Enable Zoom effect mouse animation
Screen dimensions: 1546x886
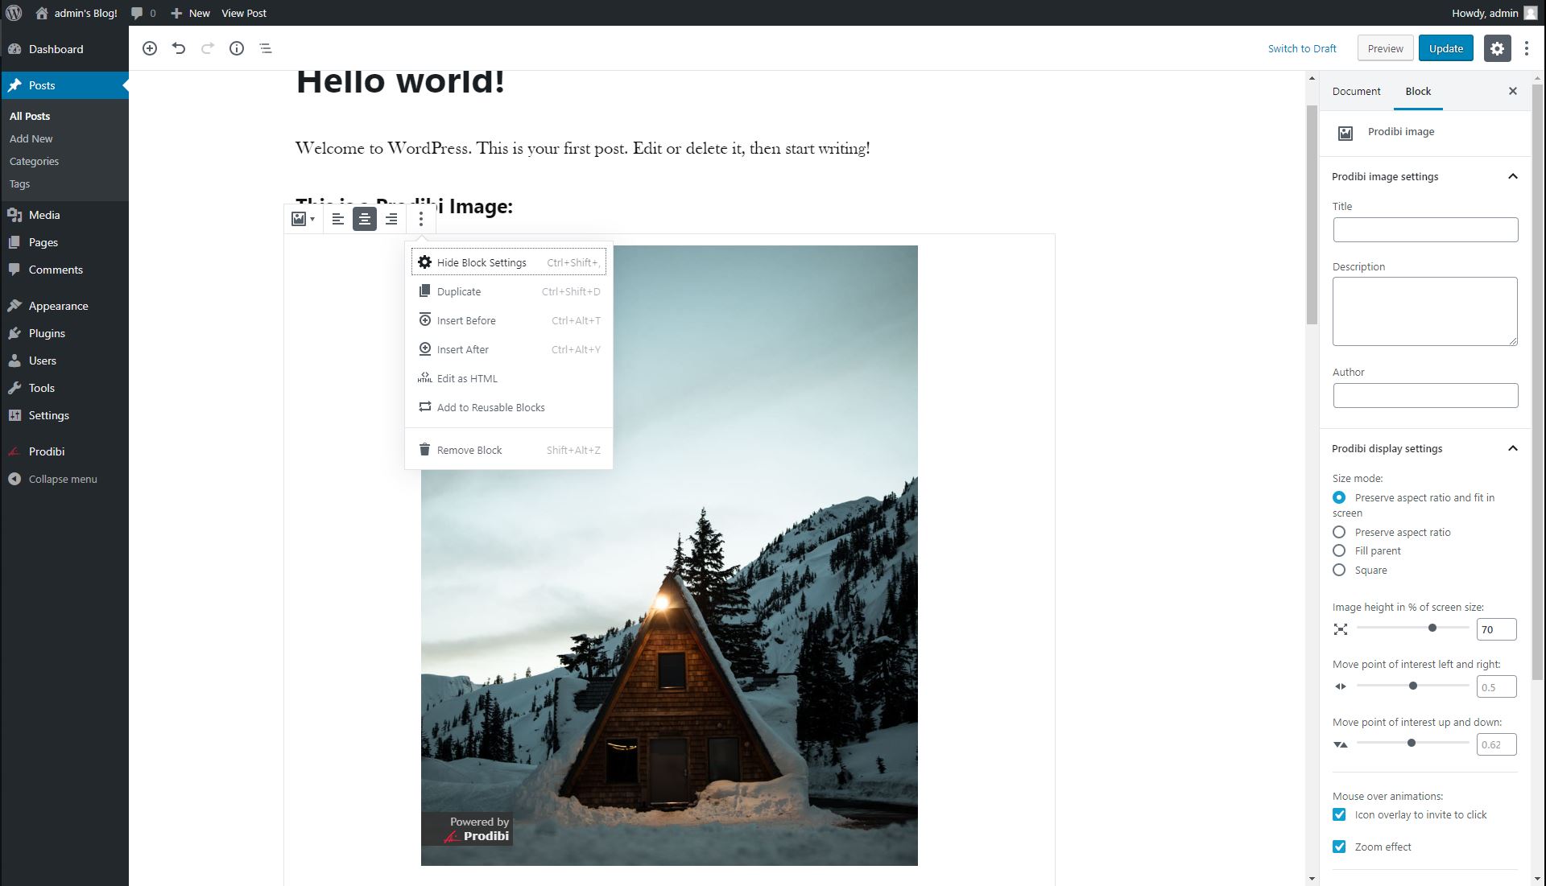(1340, 846)
